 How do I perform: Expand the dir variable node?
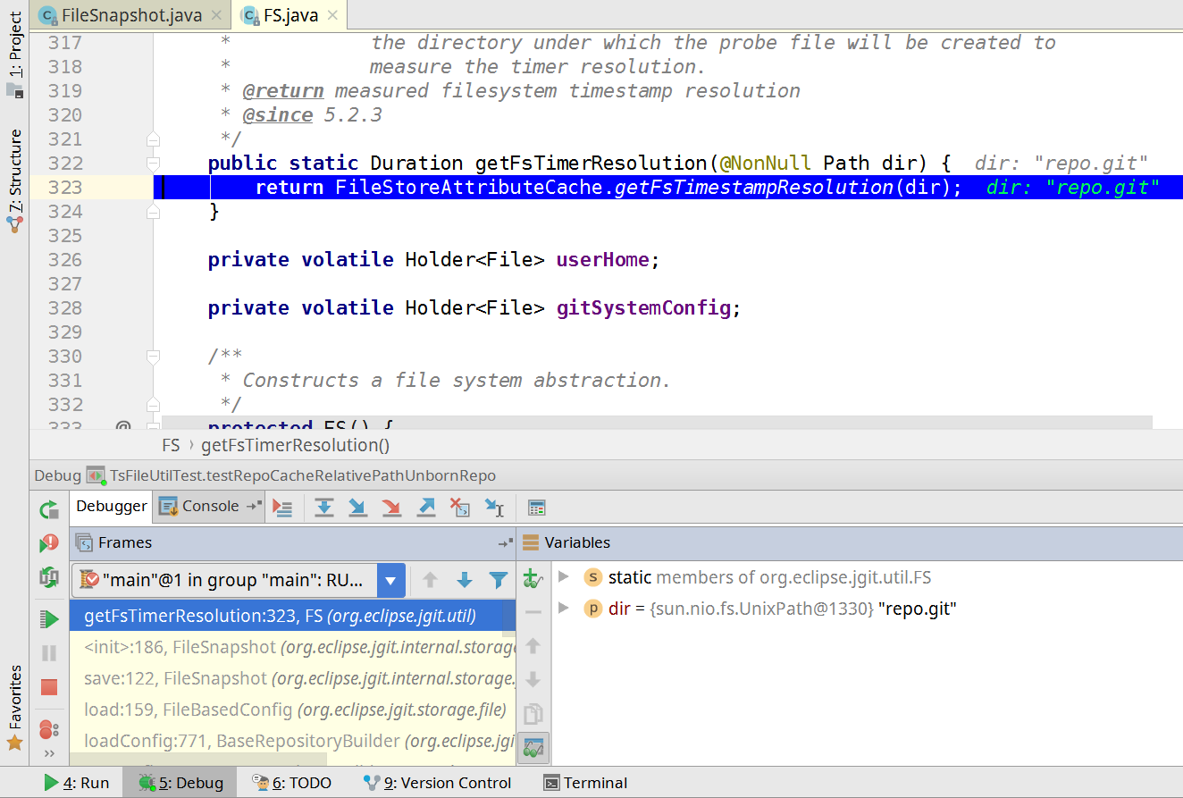pyautogui.click(x=563, y=609)
